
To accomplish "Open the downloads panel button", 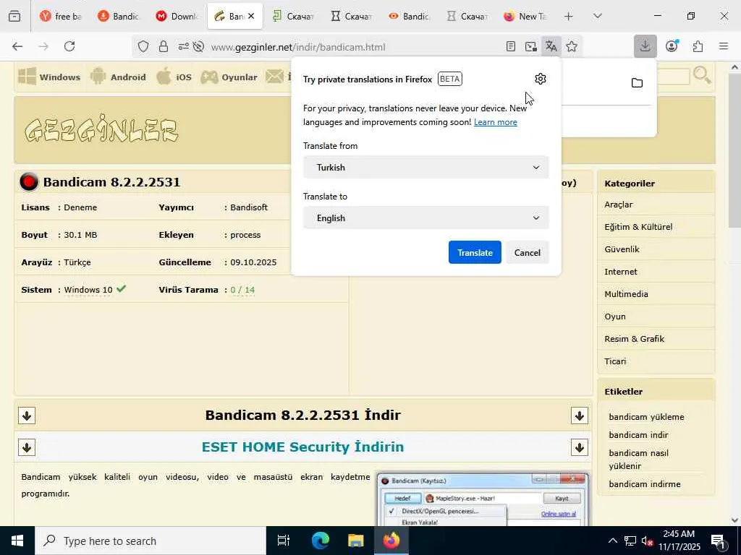I will click(645, 46).
